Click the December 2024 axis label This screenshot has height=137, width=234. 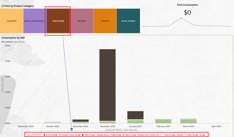pyautogui.click(x=107, y=126)
